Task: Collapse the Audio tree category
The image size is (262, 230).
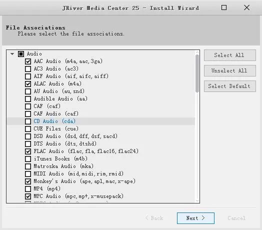Action: (x=12, y=54)
